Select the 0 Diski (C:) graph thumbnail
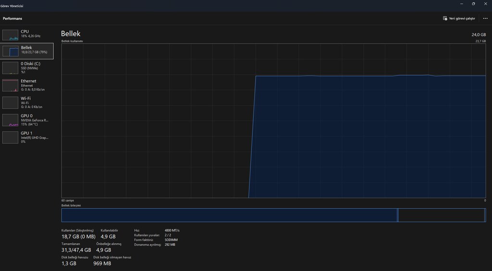 [11, 68]
